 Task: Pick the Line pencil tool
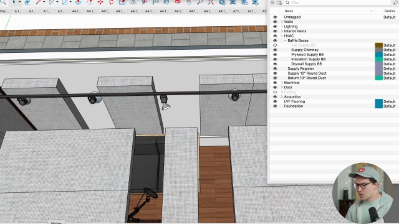[x=38, y=2]
